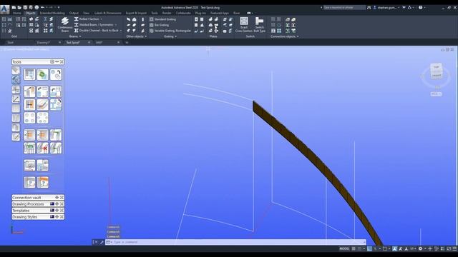Click first plate icon in Plates panel
The height and width of the screenshot is (257, 458).
click(x=196, y=19)
